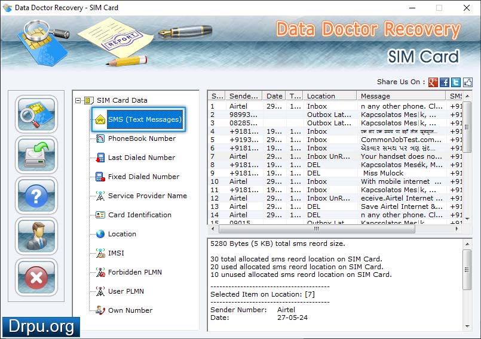The height and width of the screenshot is (339, 481).
Task: Sort by the T... column header
Action: [294, 96]
